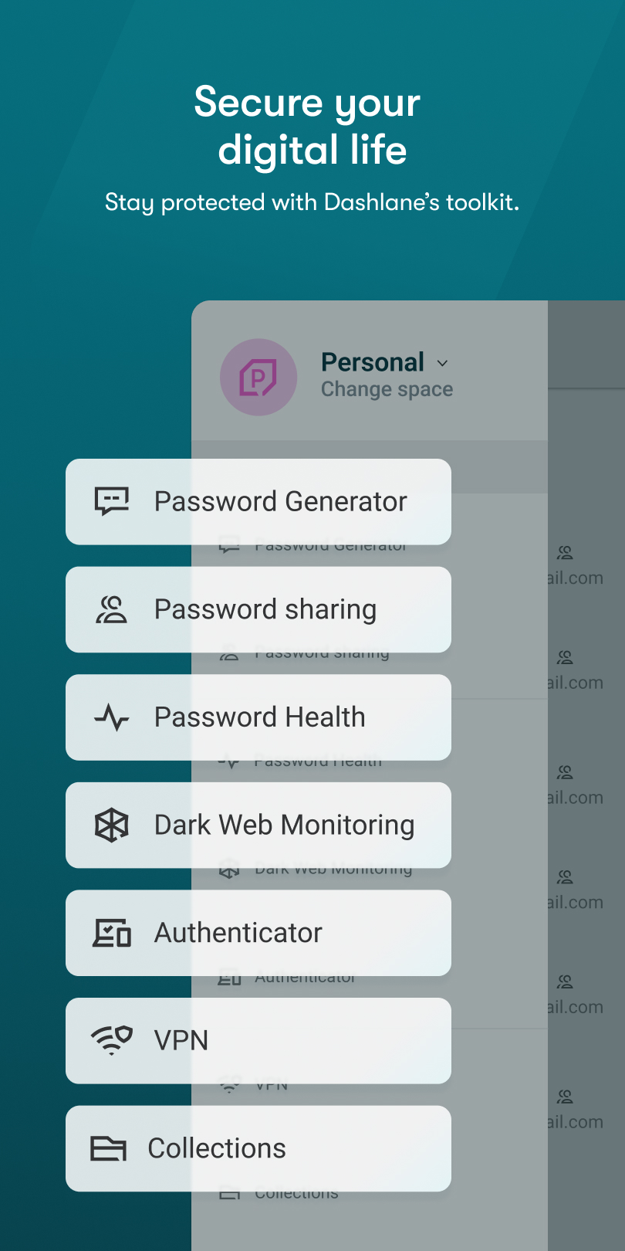
Task: Open the Collections card
Action: pyautogui.click(x=258, y=1148)
